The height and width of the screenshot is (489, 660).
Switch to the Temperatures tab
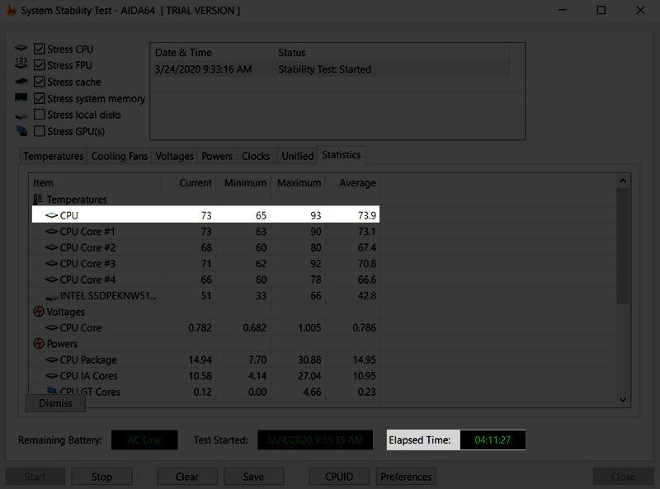click(54, 156)
